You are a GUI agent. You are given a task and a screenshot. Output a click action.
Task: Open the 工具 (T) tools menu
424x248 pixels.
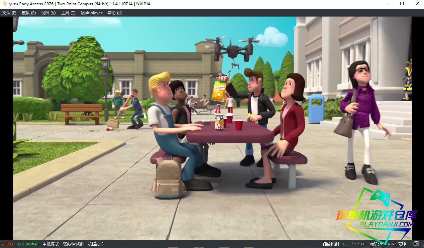click(x=68, y=13)
